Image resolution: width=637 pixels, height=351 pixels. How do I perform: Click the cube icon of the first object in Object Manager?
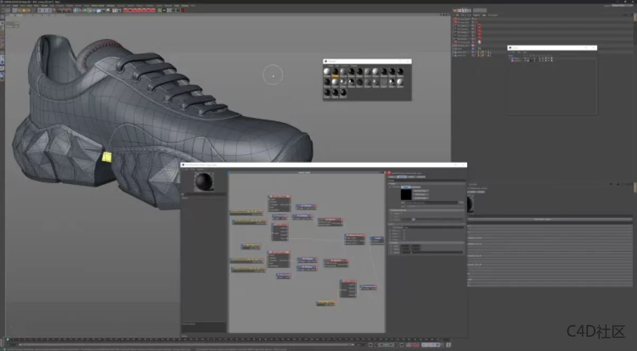point(455,18)
